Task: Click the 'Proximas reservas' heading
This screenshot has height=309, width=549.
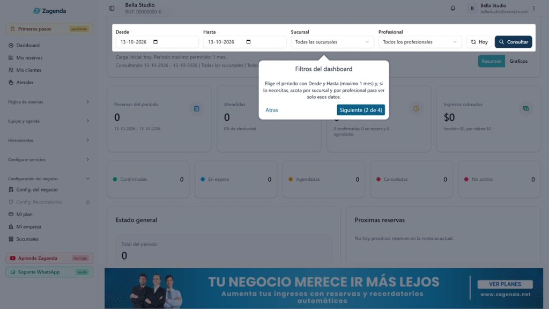Action: (380, 220)
